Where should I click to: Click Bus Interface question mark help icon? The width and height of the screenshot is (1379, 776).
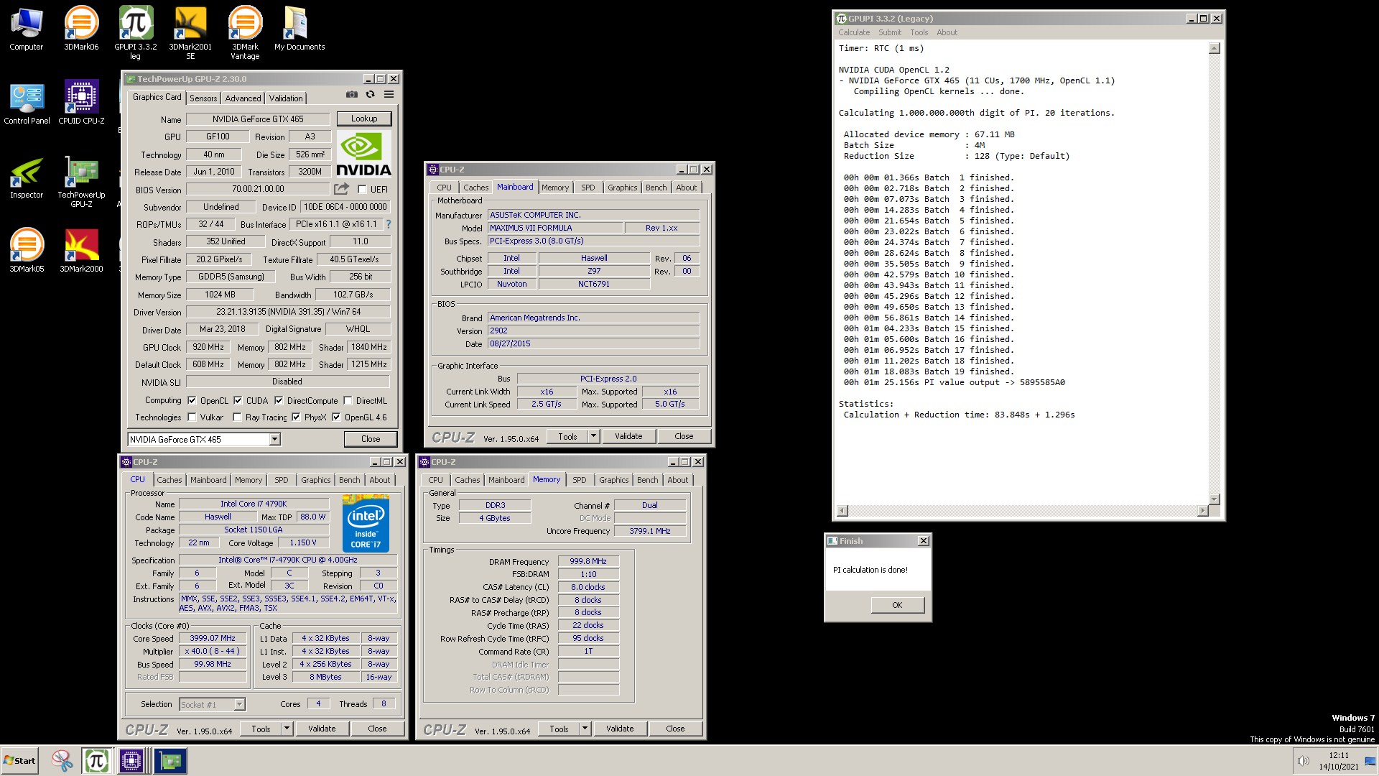[389, 224]
